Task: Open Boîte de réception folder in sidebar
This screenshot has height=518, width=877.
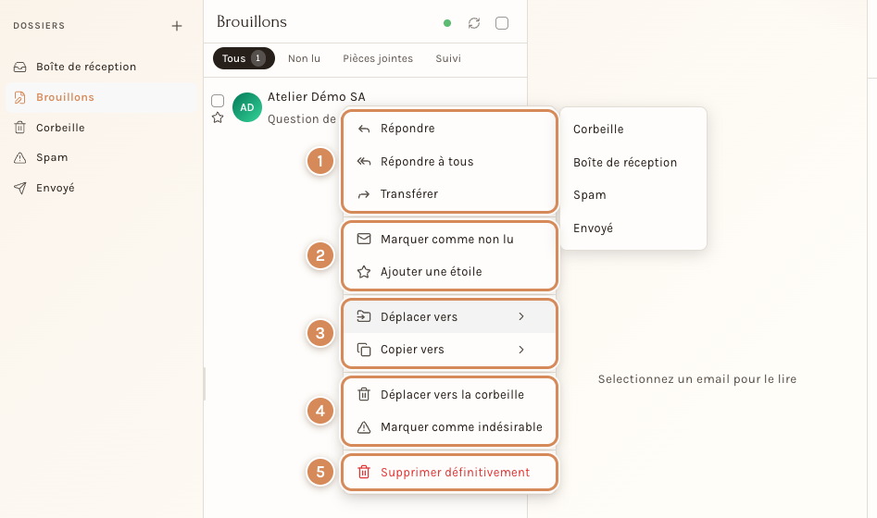Action: point(101,67)
